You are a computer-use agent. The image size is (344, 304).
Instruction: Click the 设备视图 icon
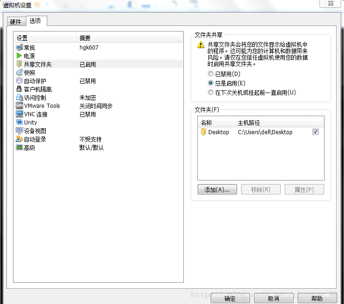pos(19,130)
